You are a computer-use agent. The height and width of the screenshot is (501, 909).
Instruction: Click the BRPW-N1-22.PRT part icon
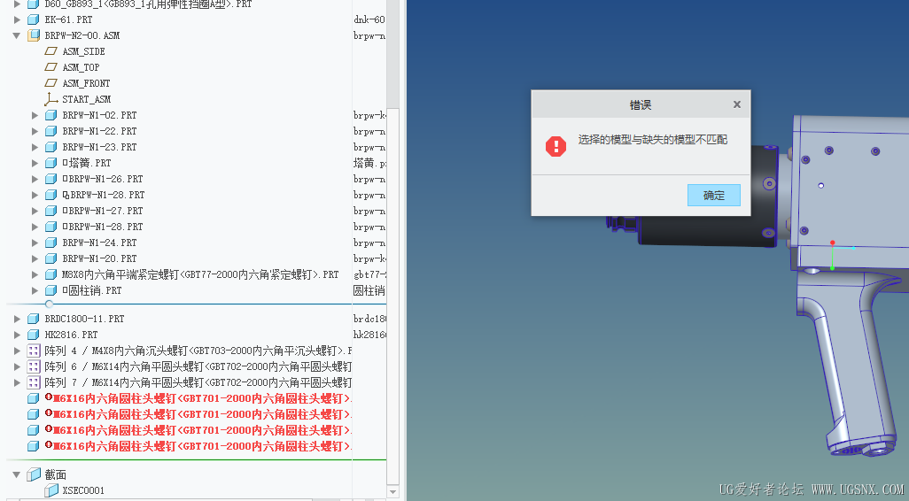pos(51,132)
